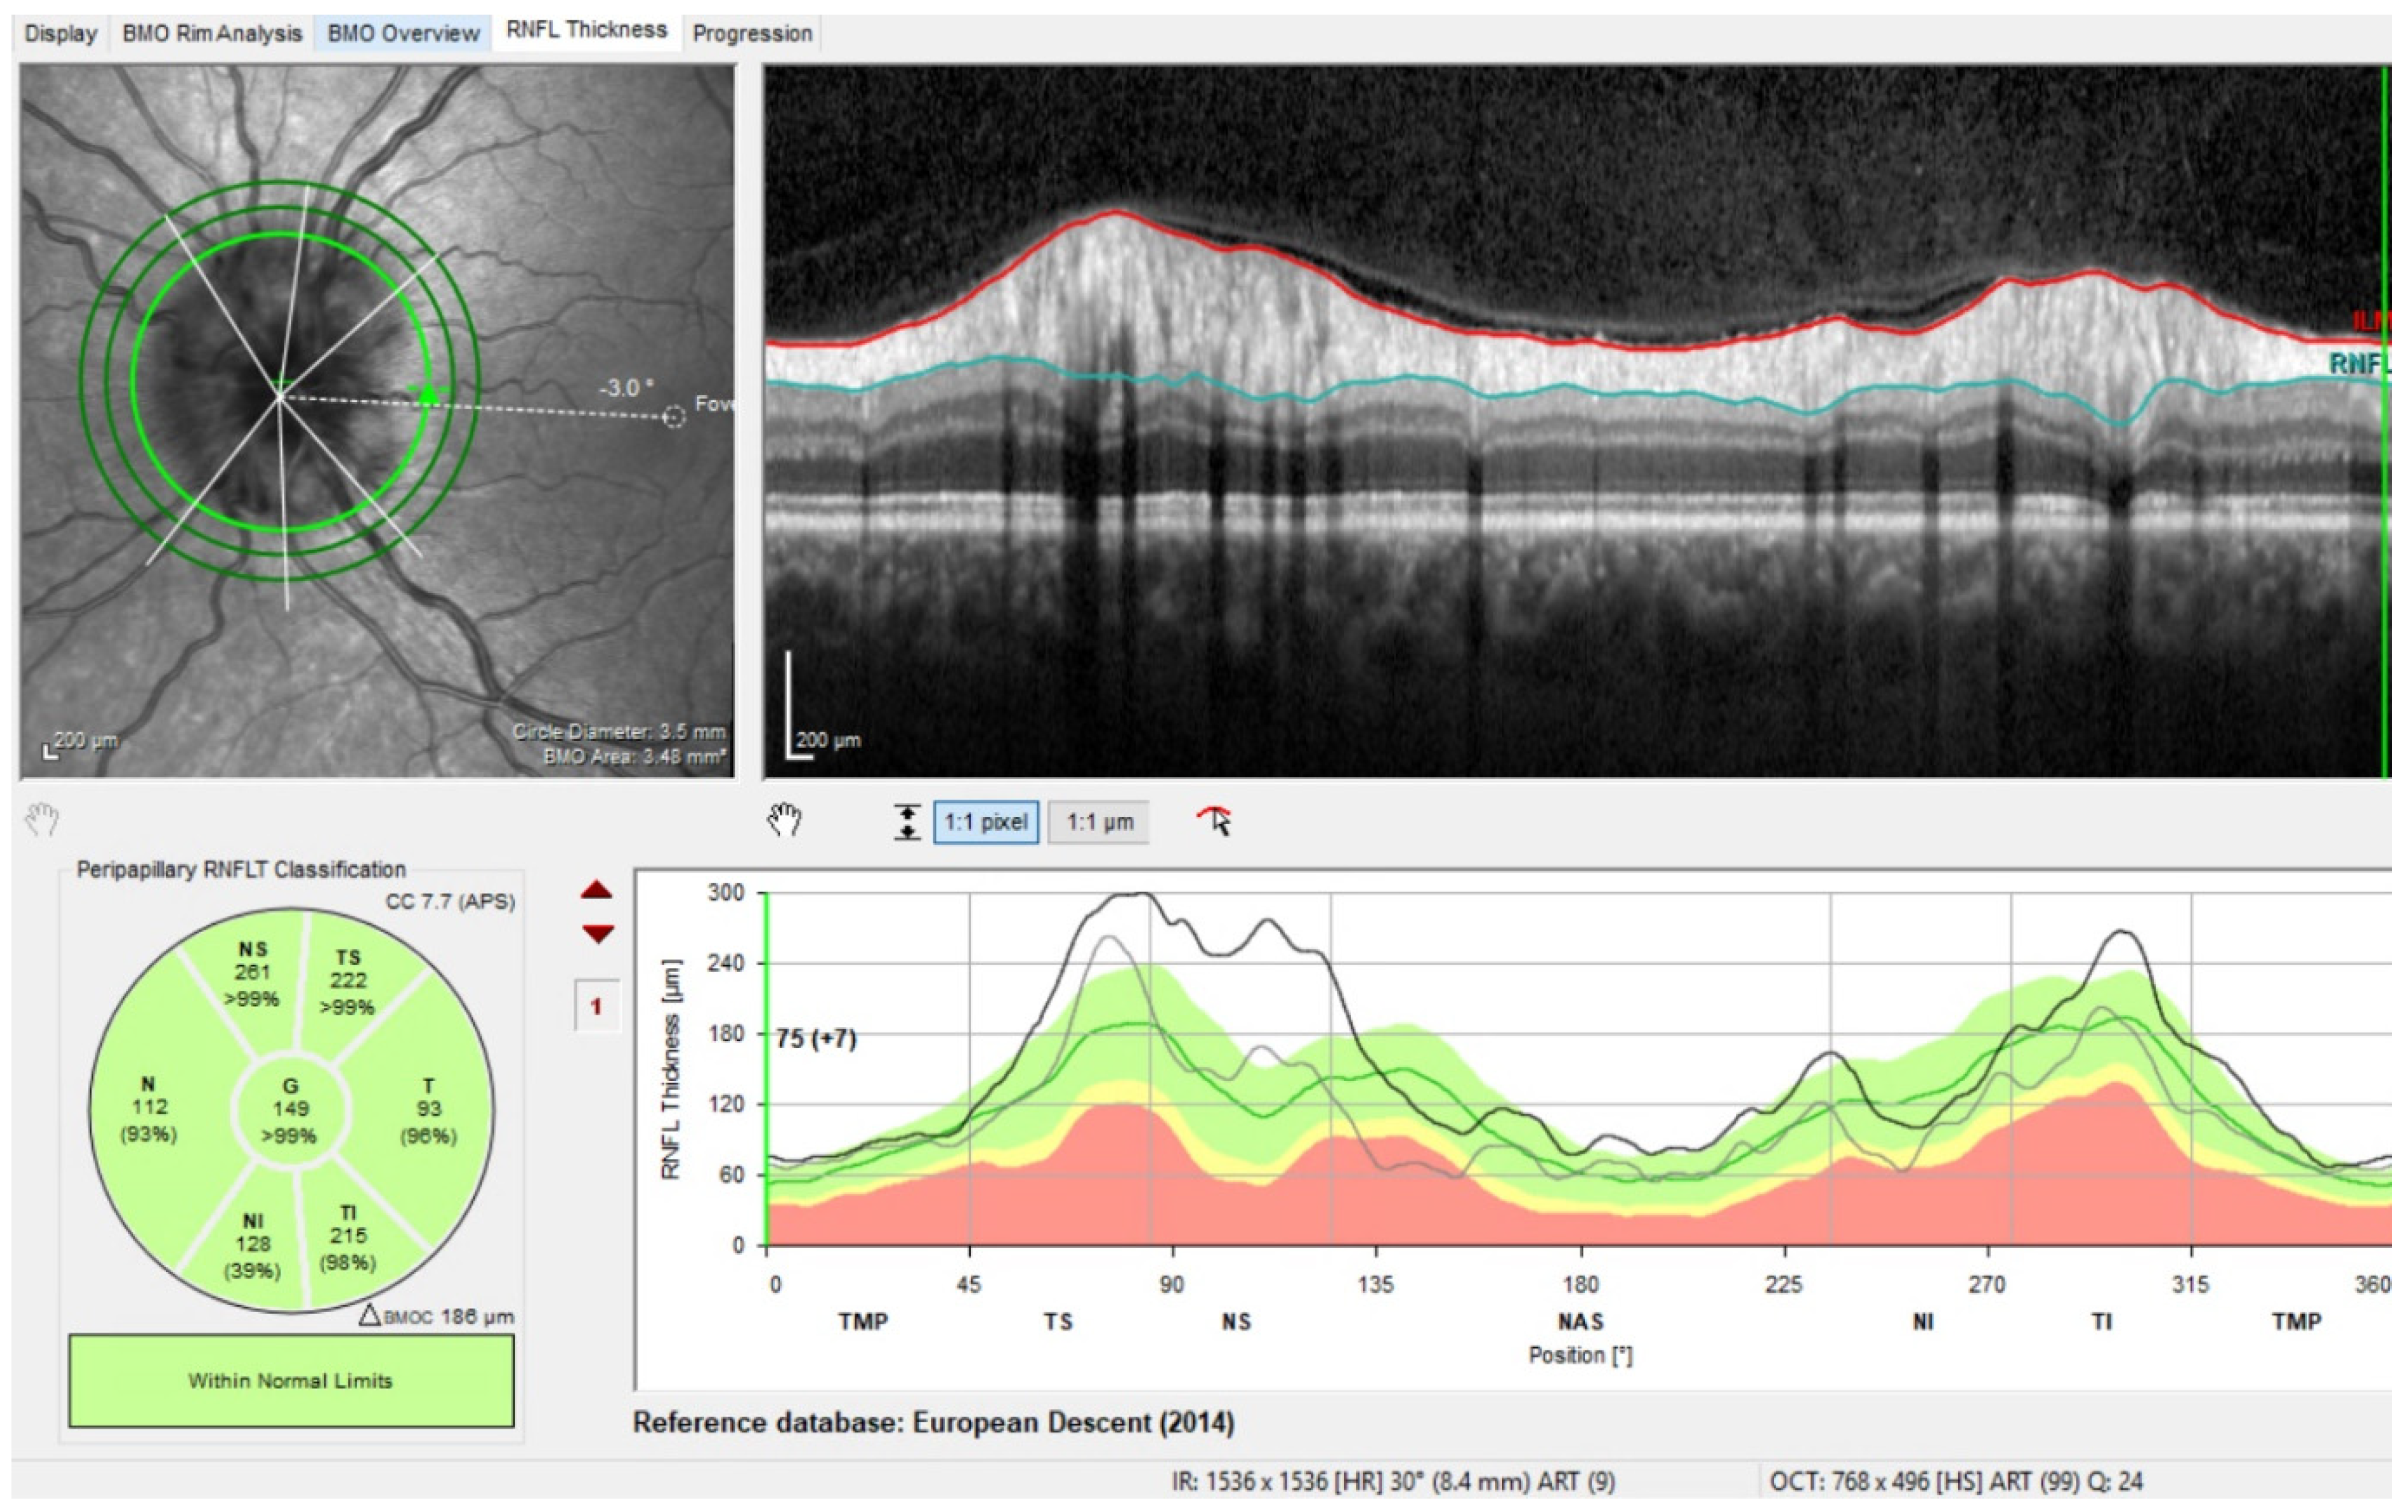Open the BMO Overview tab
This screenshot has height=1512, width=2408.
(403, 33)
